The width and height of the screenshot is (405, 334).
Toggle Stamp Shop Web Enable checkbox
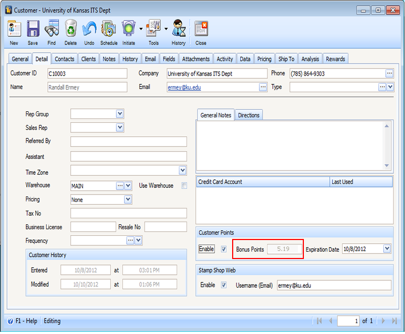223,285
